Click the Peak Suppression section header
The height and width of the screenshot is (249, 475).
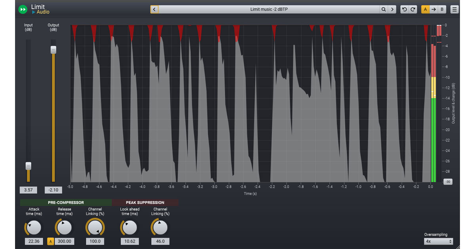click(x=145, y=202)
